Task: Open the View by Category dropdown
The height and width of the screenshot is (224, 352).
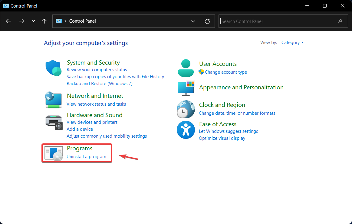Action: point(292,43)
